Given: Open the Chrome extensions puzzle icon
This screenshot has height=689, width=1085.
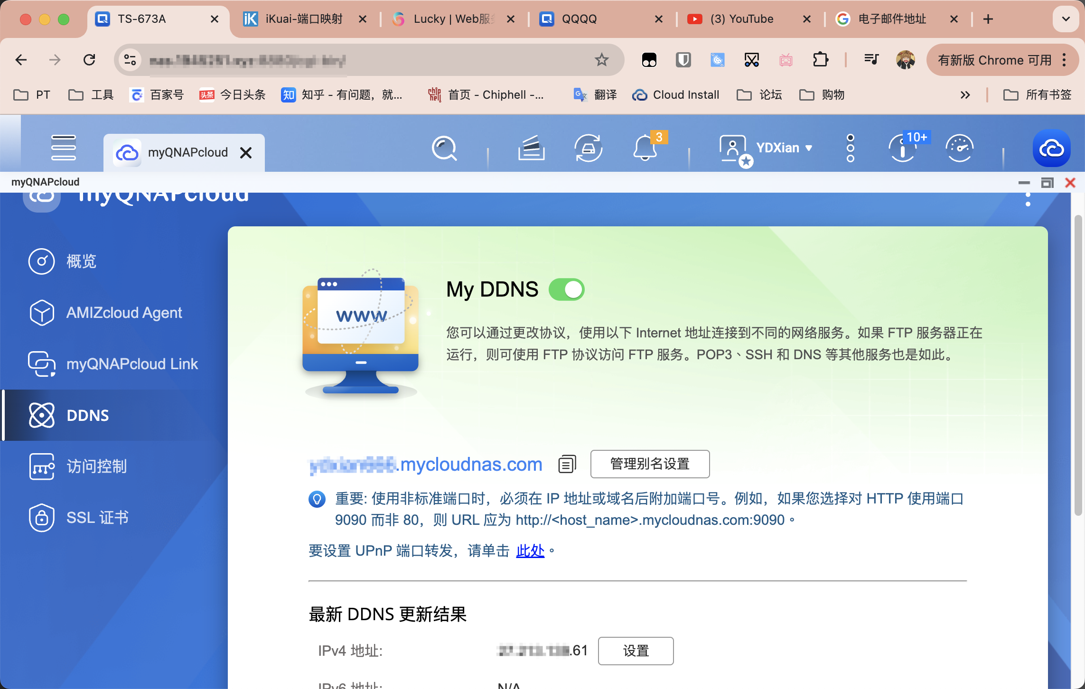Looking at the screenshot, I should [820, 60].
